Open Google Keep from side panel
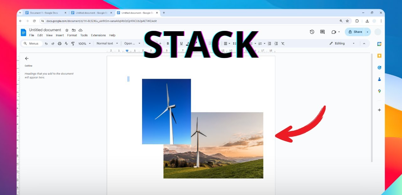402x195 pixels. [x=379, y=56]
